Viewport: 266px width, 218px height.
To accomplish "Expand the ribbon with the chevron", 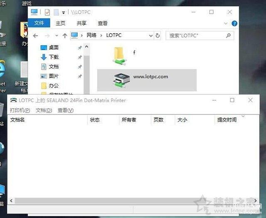I will [x=226, y=23].
